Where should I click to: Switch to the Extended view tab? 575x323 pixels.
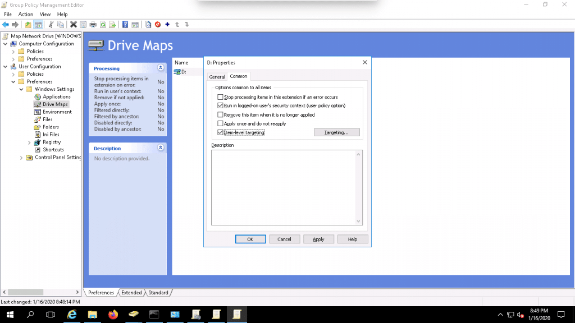pos(131,293)
